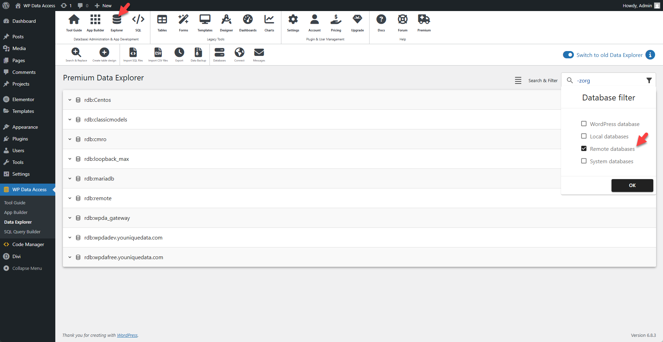Screen dimensions: 663x342
Task: Click the WordPress link in the footer
Action: 127,335
